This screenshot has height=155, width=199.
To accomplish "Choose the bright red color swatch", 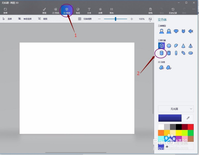I will point(191,127).
